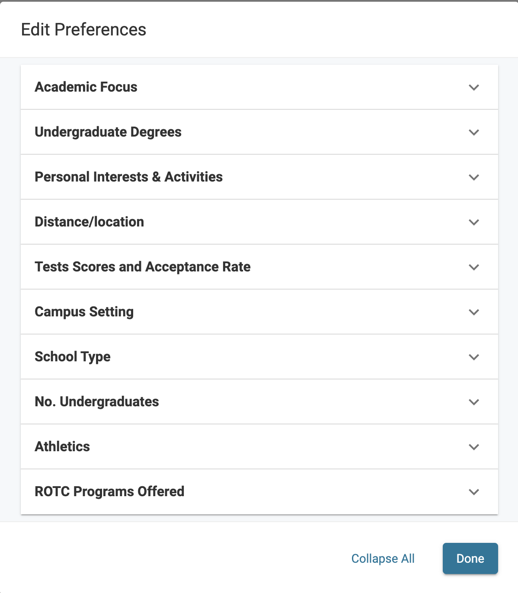The width and height of the screenshot is (518, 593).
Task: Expand the School Type chevron
Action: click(474, 357)
